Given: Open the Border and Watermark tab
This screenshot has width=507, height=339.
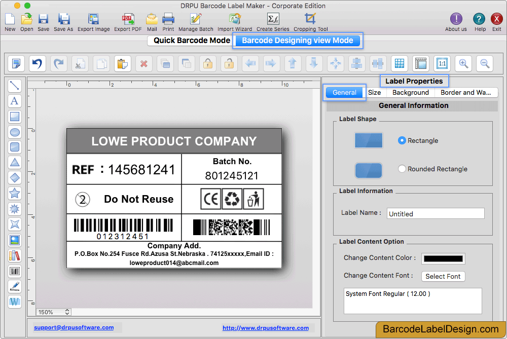Looking at the screenshot, I should point(465,92).
